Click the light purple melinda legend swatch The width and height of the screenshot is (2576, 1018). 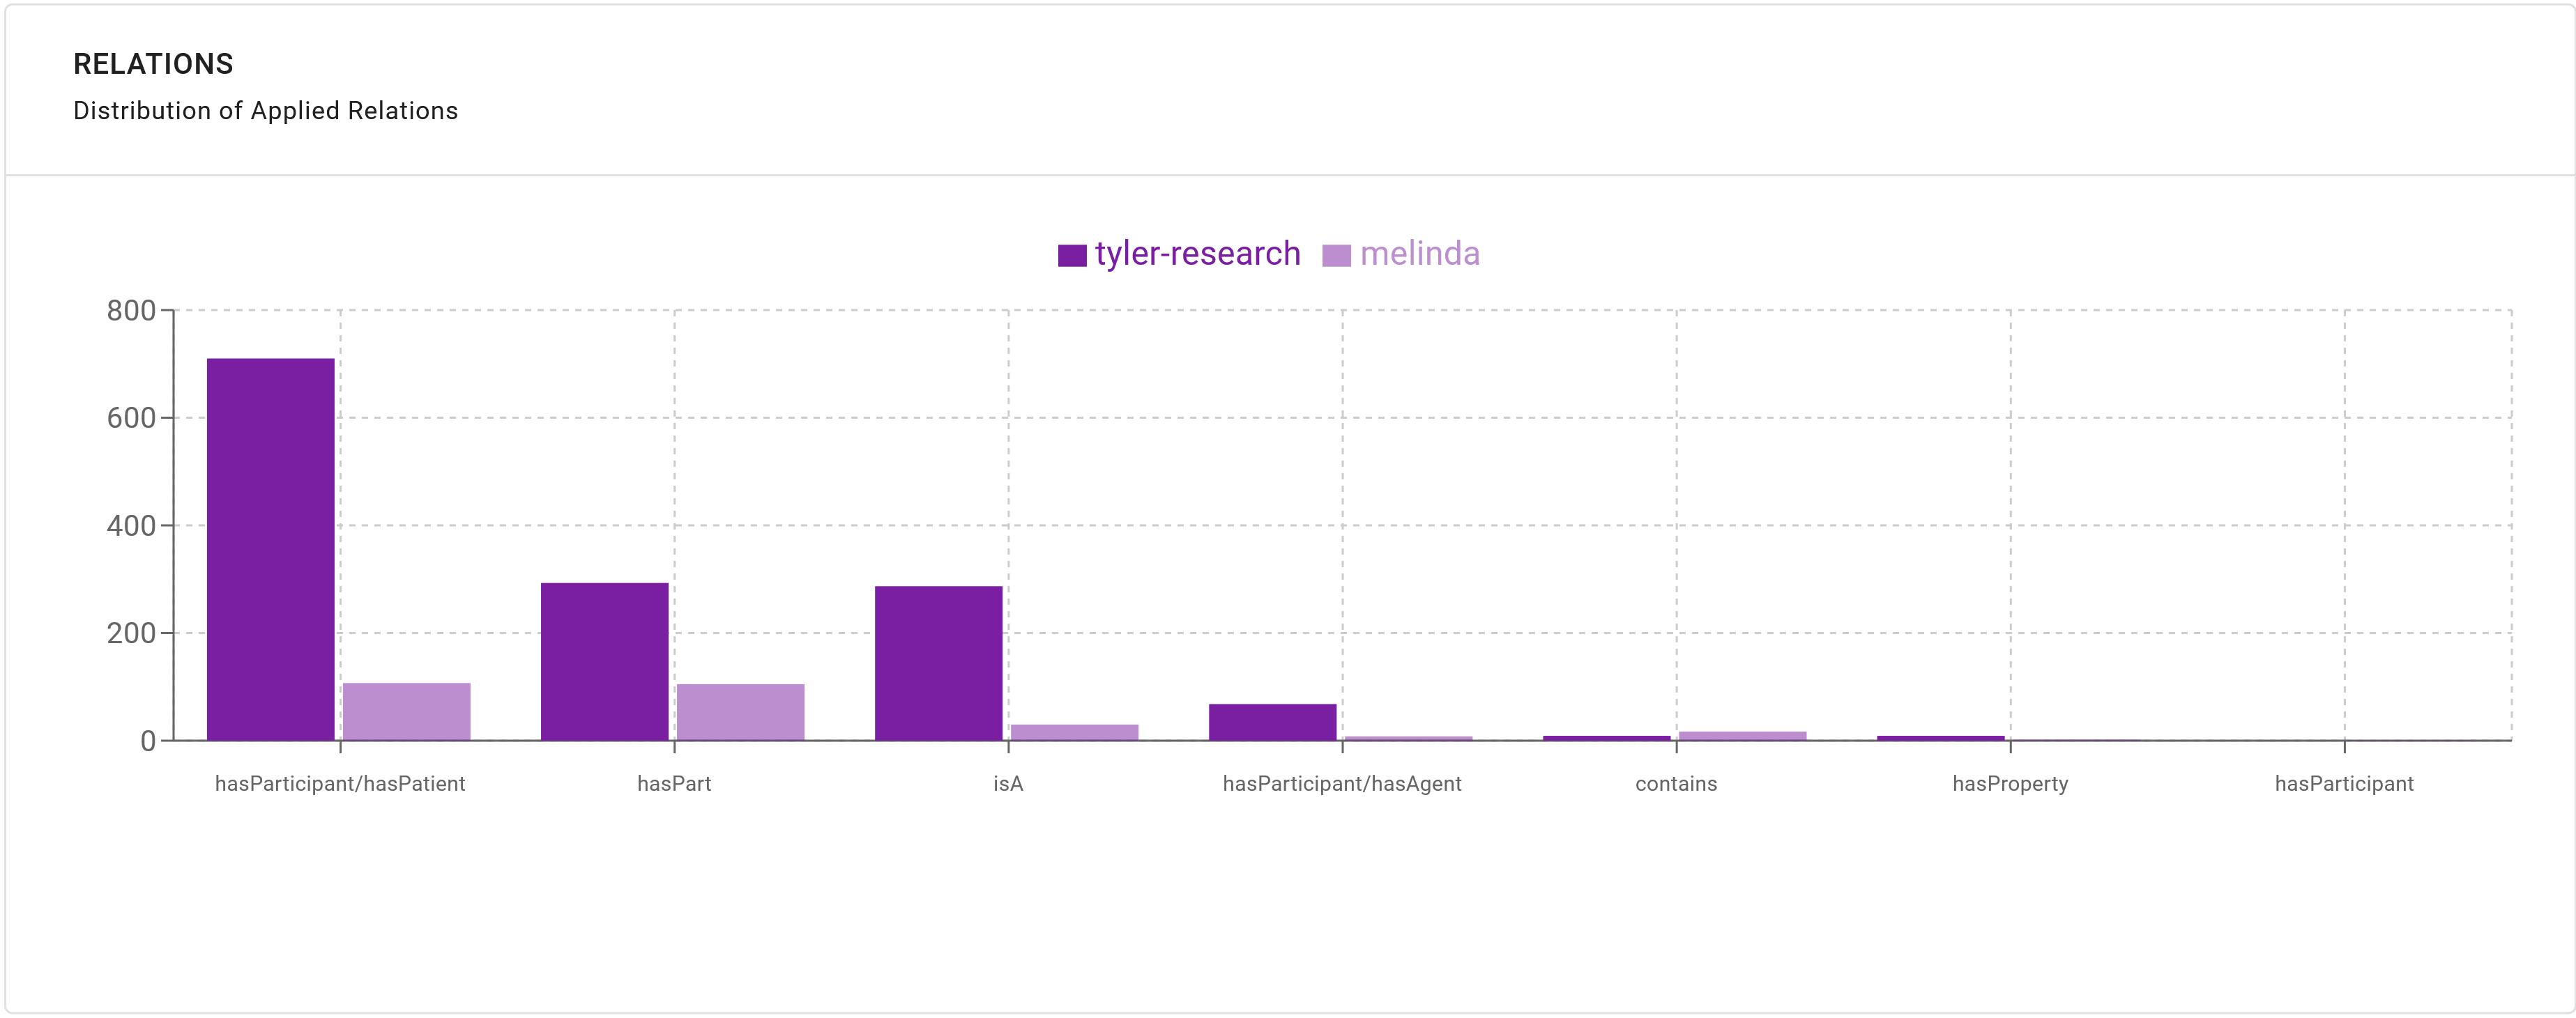click(1337, 254)
